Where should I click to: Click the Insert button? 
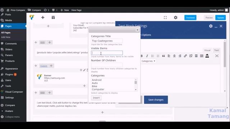[x=96, y=98]
